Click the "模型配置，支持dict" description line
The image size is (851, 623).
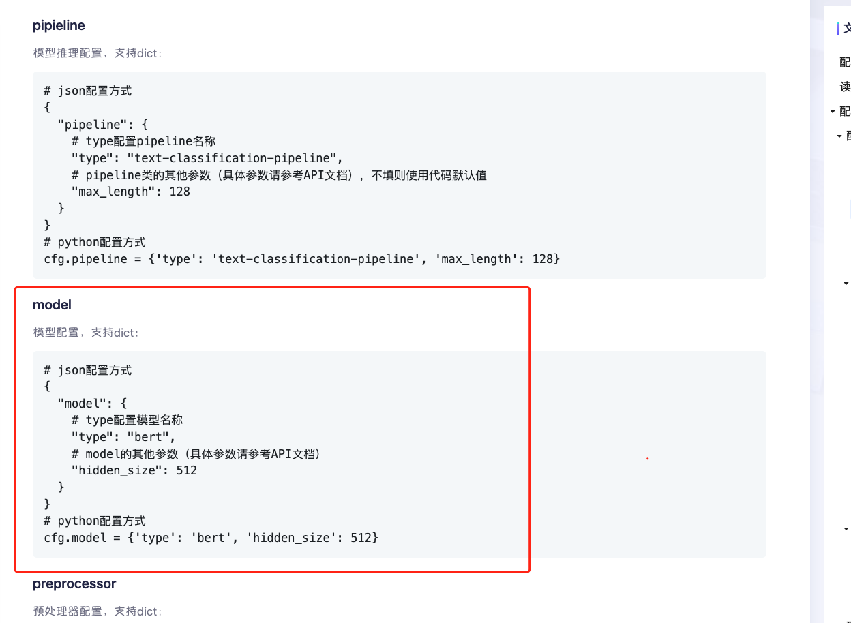click(x=86, y=333)
